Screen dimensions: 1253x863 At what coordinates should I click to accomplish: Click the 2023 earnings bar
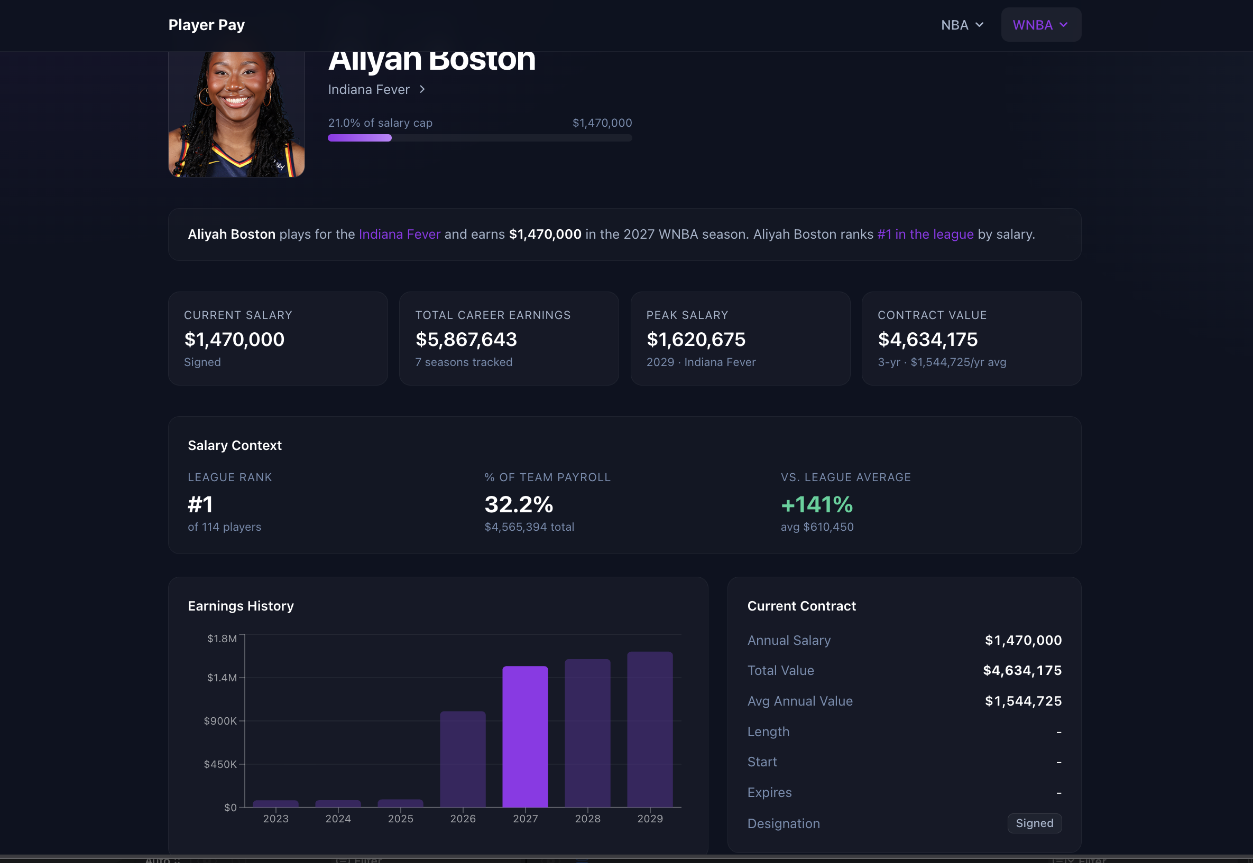275,803
